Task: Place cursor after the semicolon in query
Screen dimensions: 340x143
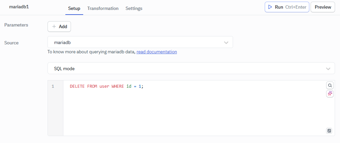Action: [144, 86]
